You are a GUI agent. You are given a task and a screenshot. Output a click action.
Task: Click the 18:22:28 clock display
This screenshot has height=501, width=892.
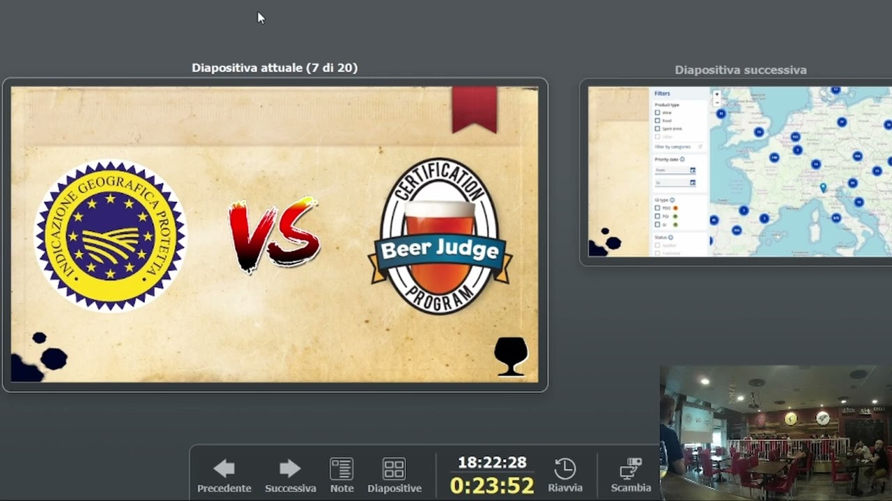(x=492, y=463)
